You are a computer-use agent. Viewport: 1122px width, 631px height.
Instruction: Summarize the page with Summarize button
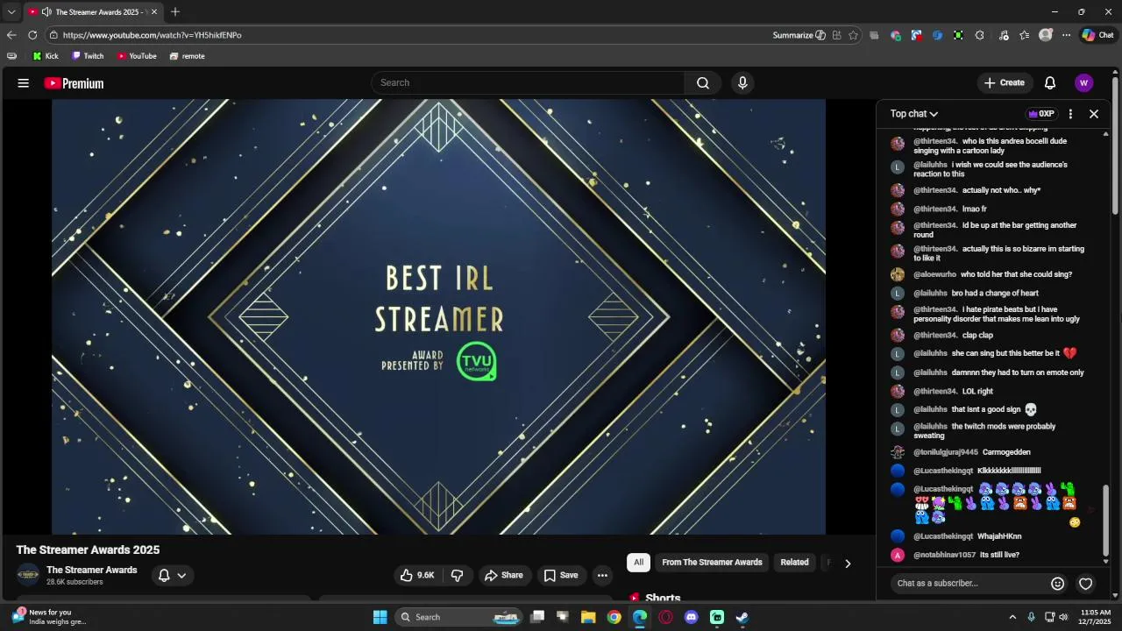(799, 35)
